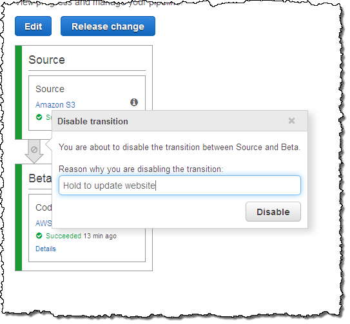Click the info icon in Source action

134,102
